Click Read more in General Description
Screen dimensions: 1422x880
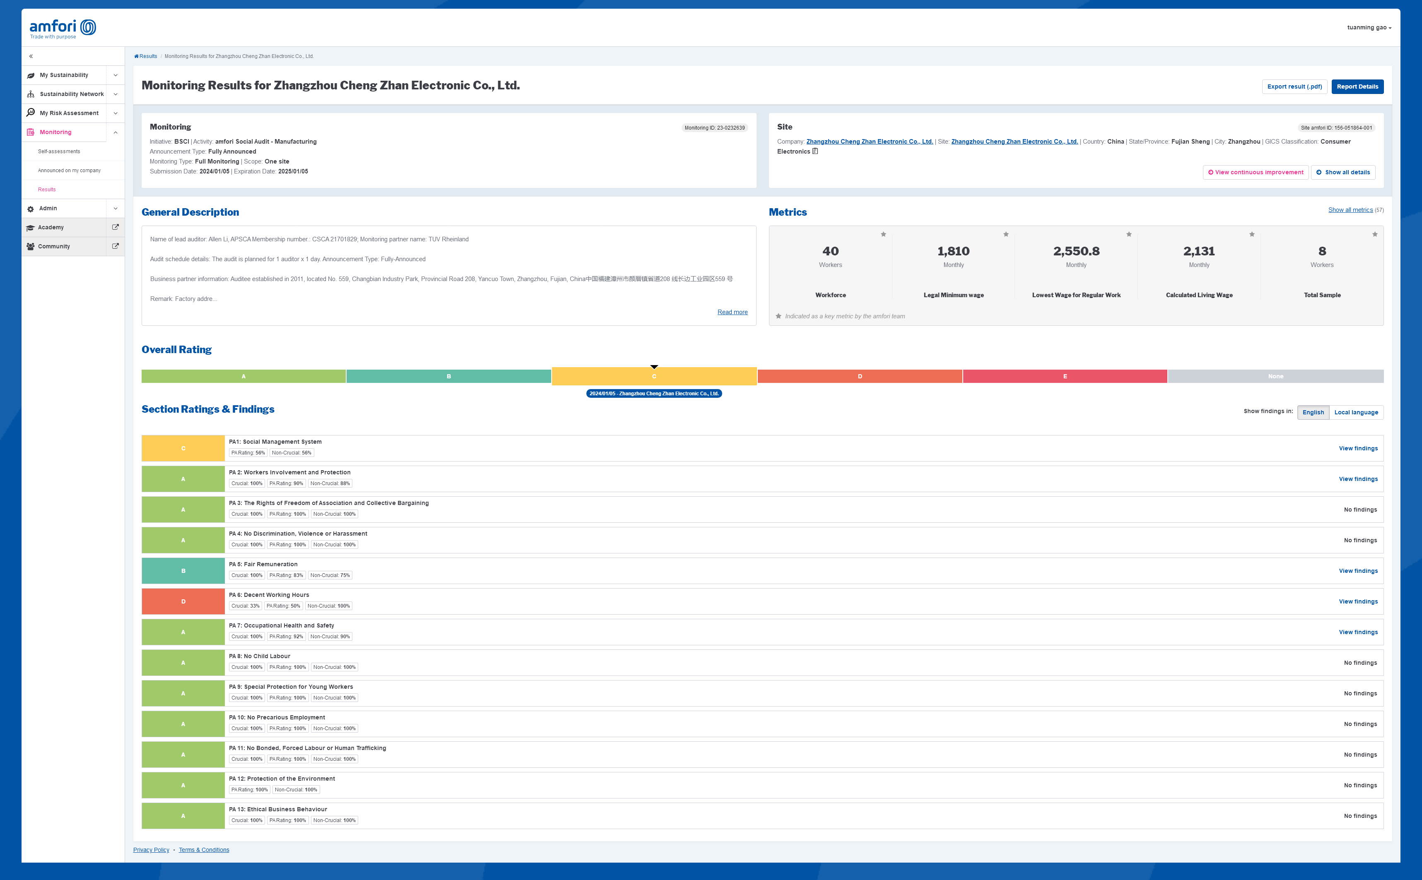[732, 312]
